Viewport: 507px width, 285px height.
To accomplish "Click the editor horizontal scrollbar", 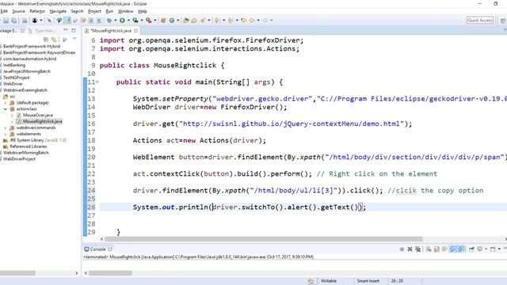I will coord(263,239).
